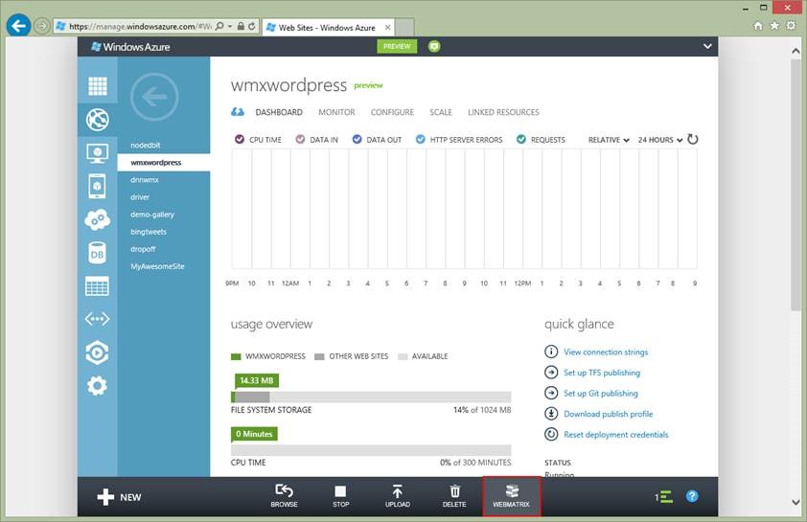Select the MyAwesomeSite site
Screen dimensions: 807x522
157,266
